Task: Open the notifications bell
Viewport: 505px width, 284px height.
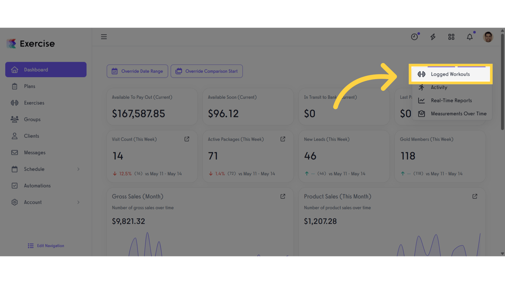Action: click(470, 37)
